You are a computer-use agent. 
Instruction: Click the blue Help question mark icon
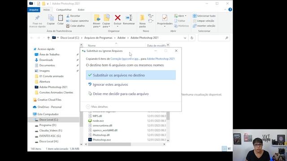(x=230, y=10)
